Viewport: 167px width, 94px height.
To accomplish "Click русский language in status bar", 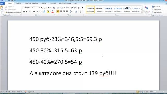I will pyautogui.click(x=31, y=92).
